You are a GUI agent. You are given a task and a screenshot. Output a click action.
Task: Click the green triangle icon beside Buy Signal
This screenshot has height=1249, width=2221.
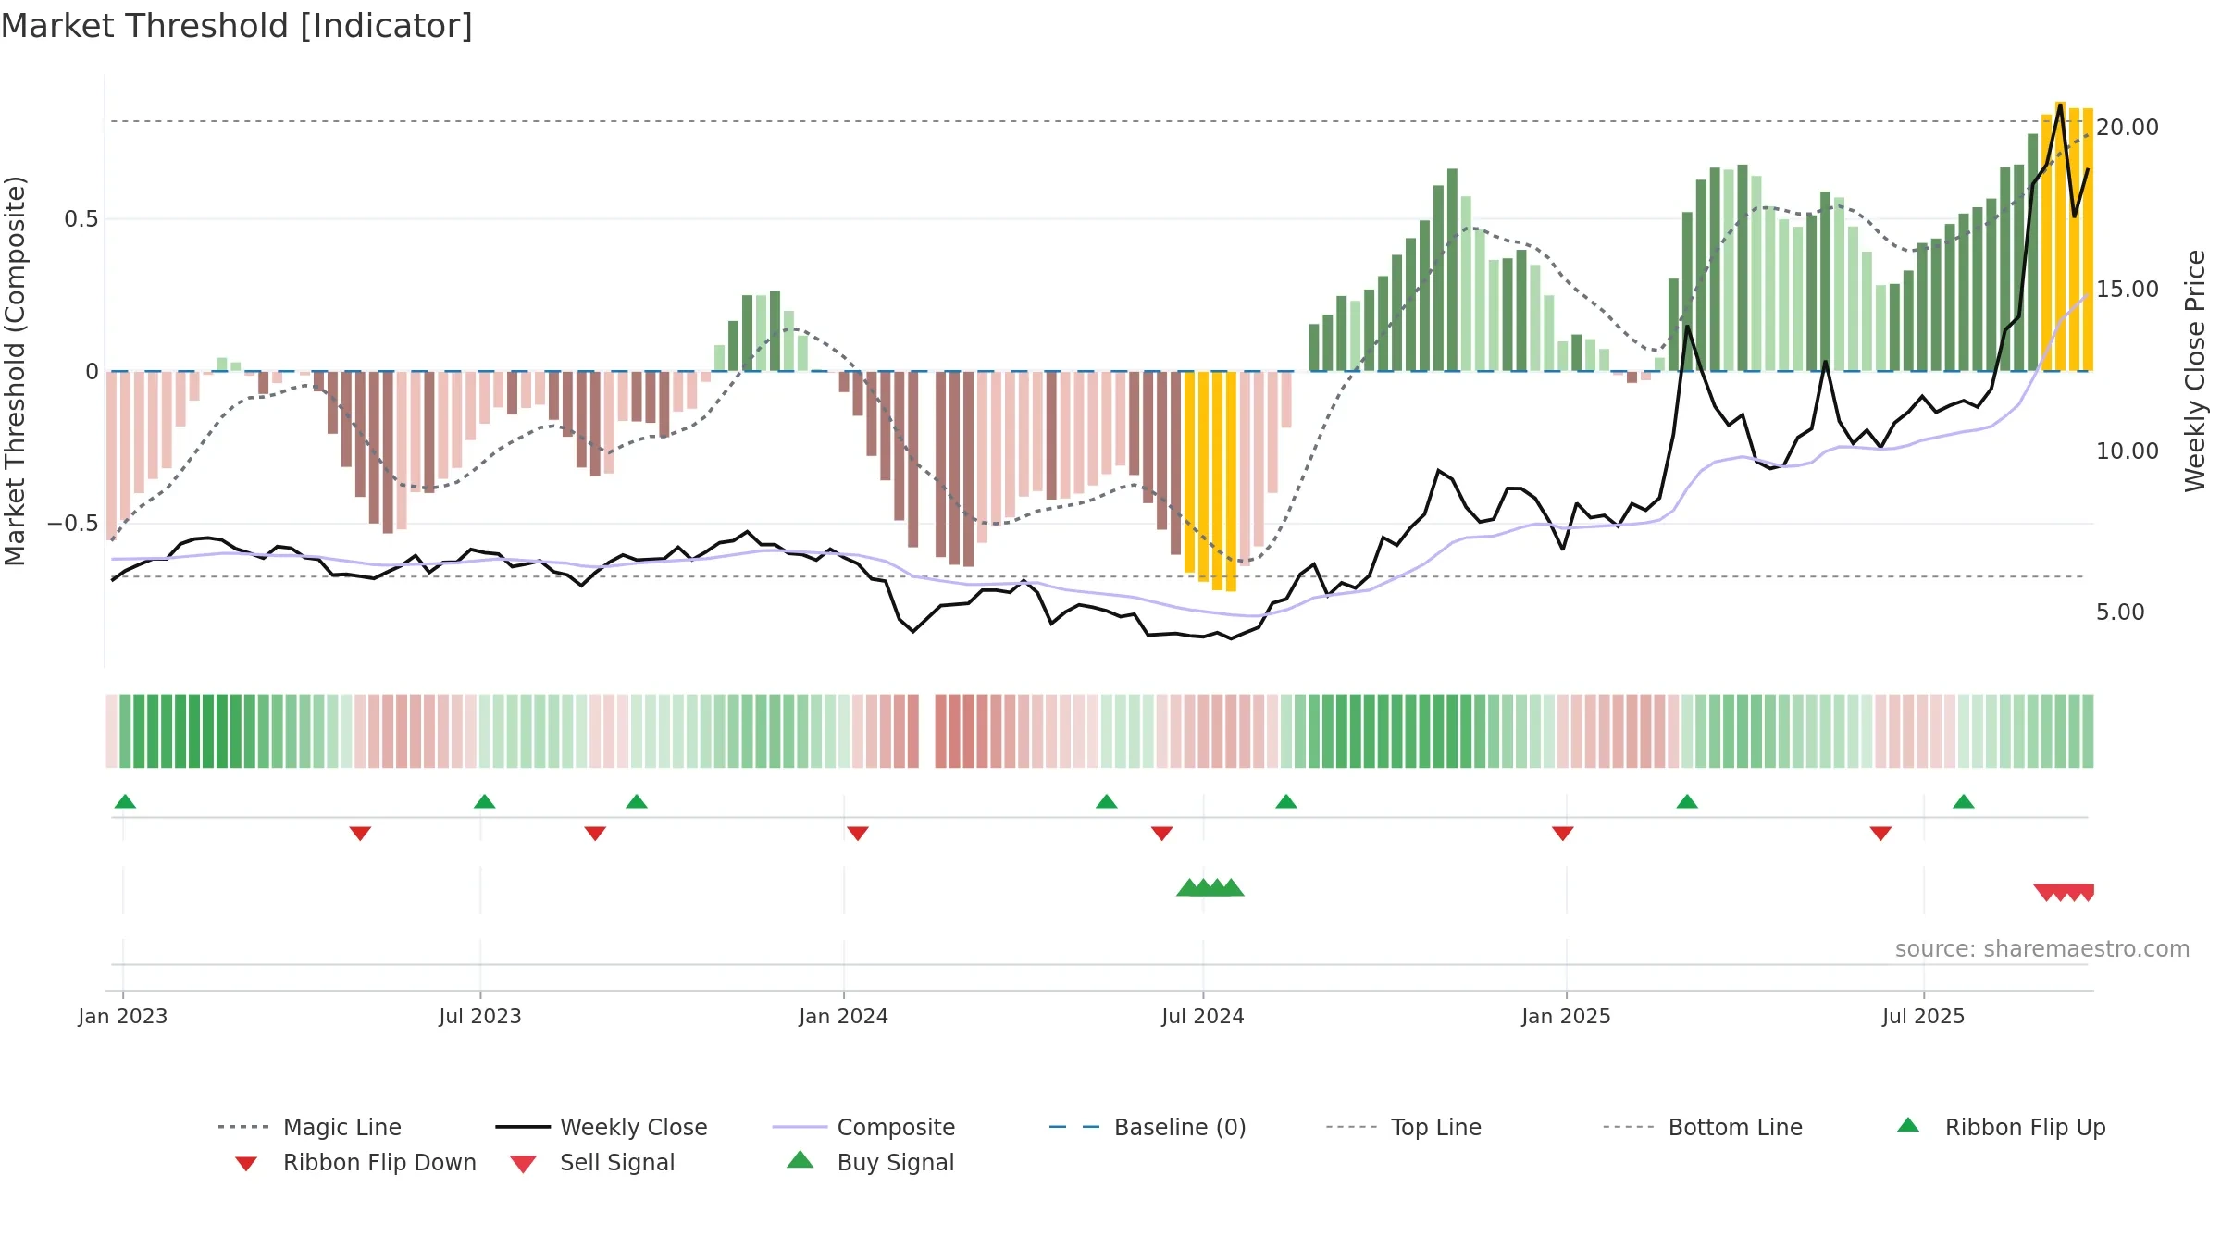point(800,1159)
